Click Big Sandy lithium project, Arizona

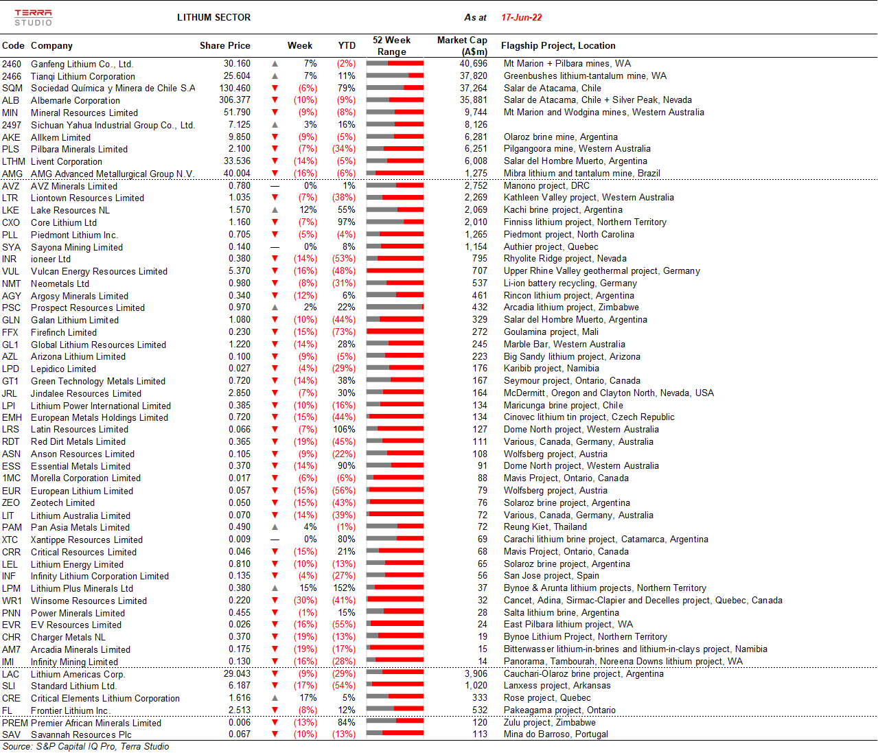[572, 357]
